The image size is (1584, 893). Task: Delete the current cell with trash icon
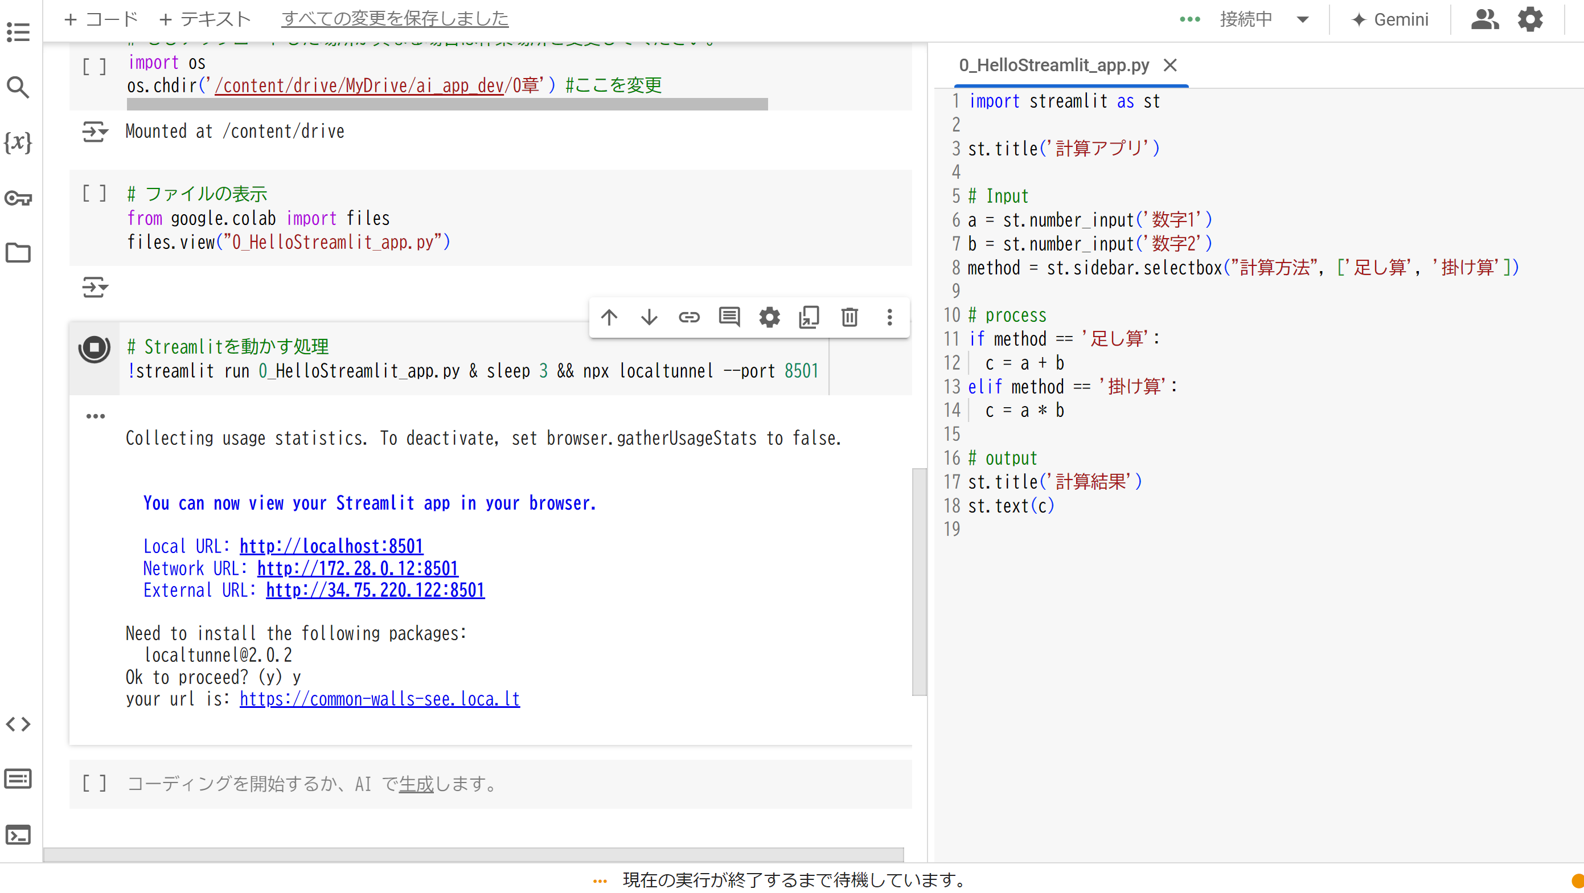[849, 317]
